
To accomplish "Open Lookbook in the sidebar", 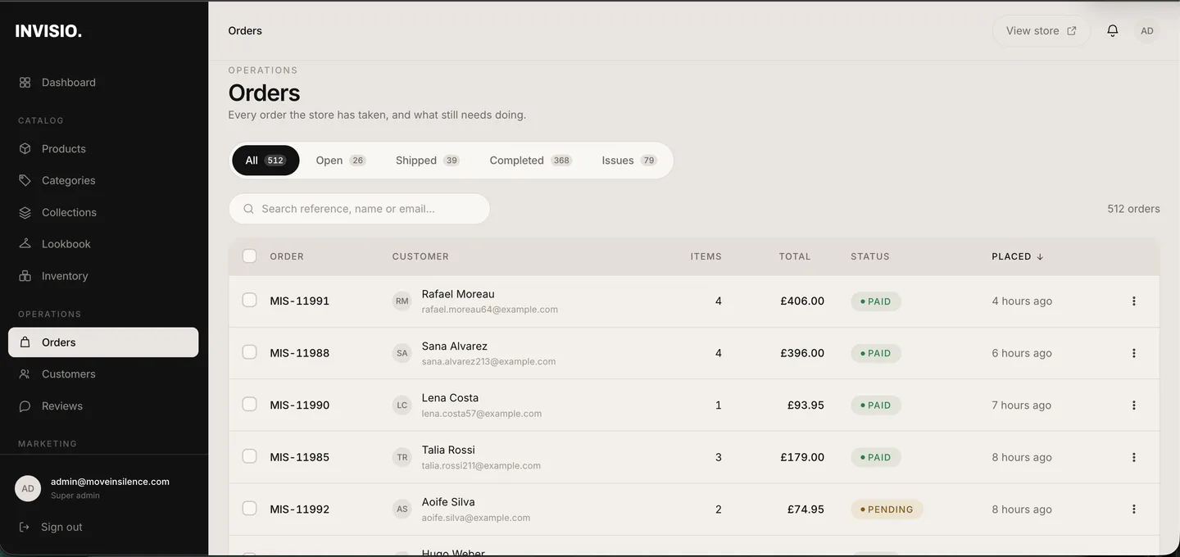I will (103, 244).
